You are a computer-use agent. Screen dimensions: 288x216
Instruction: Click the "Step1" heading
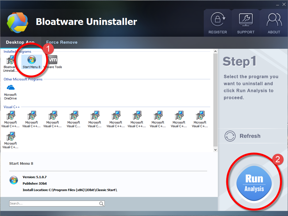click(x=239, y=61)
